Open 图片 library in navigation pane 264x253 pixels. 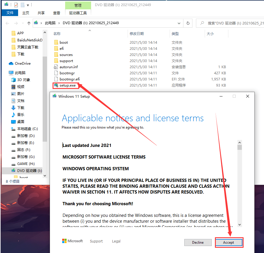pos(18,94)
